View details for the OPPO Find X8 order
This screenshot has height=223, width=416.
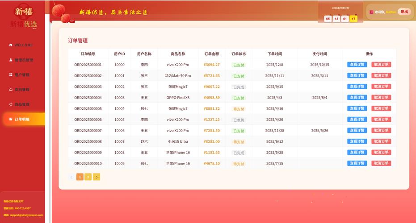point(357,98)
